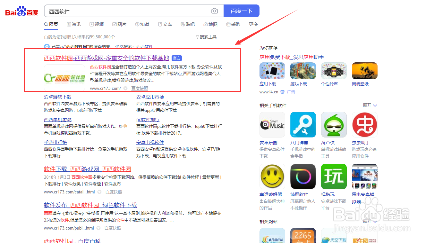The height and width of the screenshot is (243, 434).
Task: Click the 百度一下 search button
Action: point(242,11)
